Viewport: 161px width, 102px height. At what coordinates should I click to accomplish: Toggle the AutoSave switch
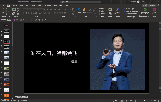click(x=9, y=20)
